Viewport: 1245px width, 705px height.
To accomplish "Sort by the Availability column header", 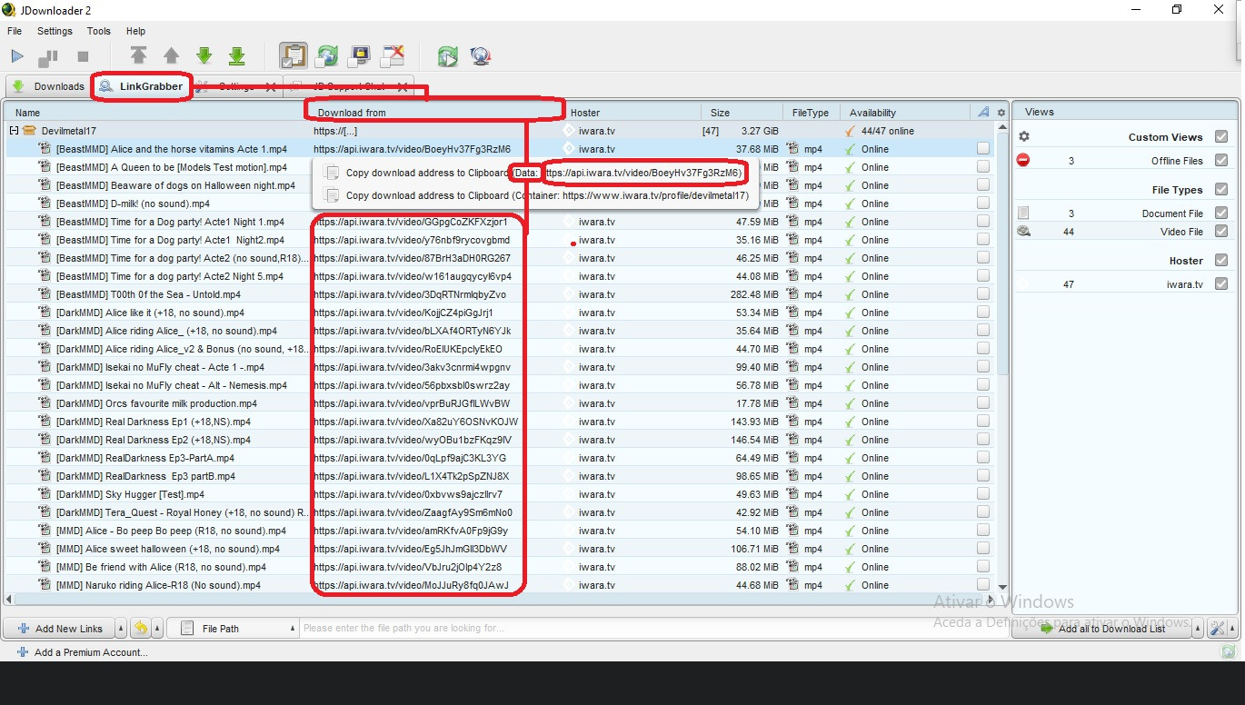I will pos(905,113).
